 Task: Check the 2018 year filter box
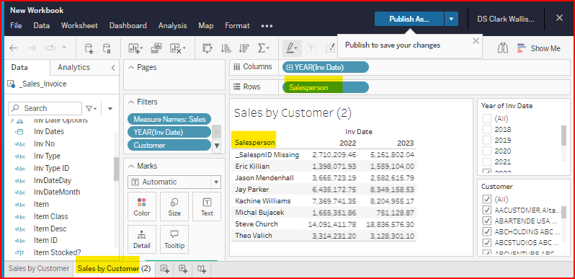487,129
